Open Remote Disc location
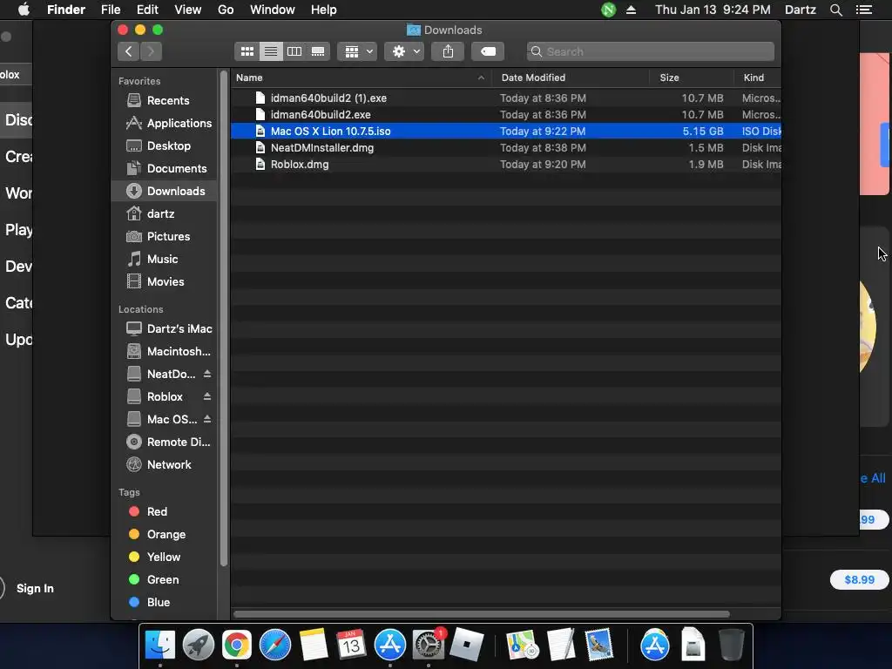The width and height of the screenshot is (892, 669). [165, 442]
